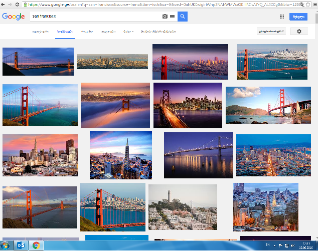Click the Google logo

pos(14,17)
